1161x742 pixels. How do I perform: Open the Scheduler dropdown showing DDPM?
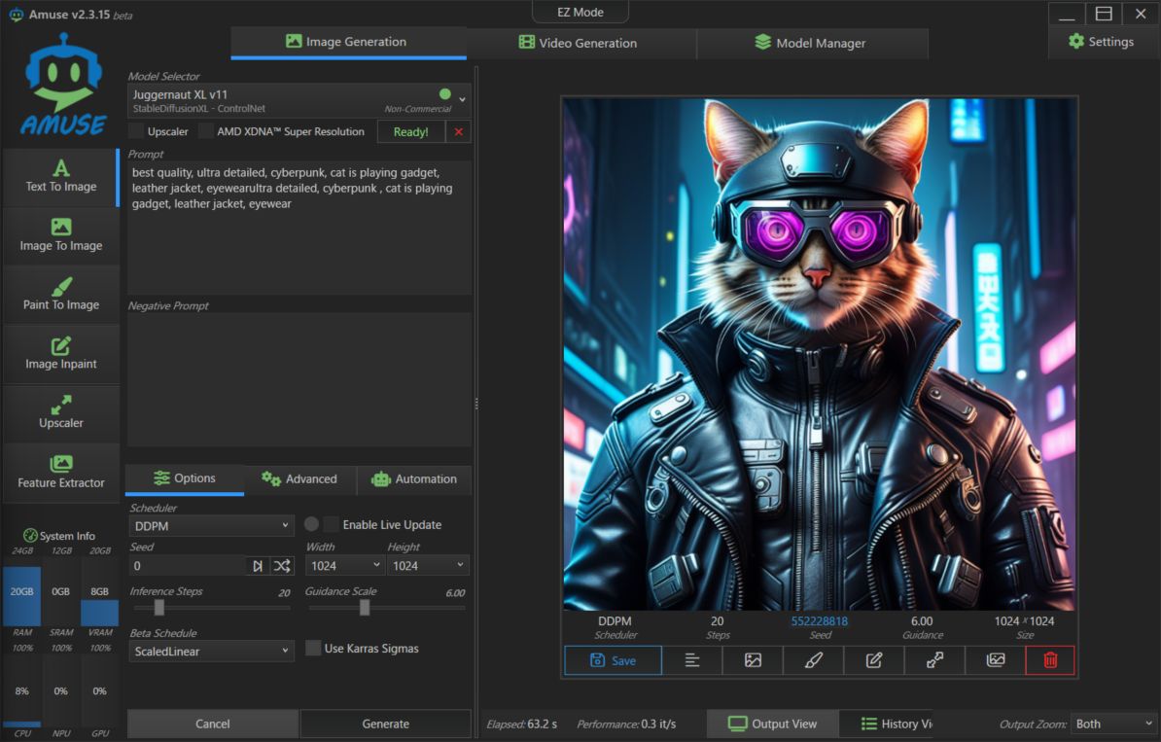pos(211,525)
